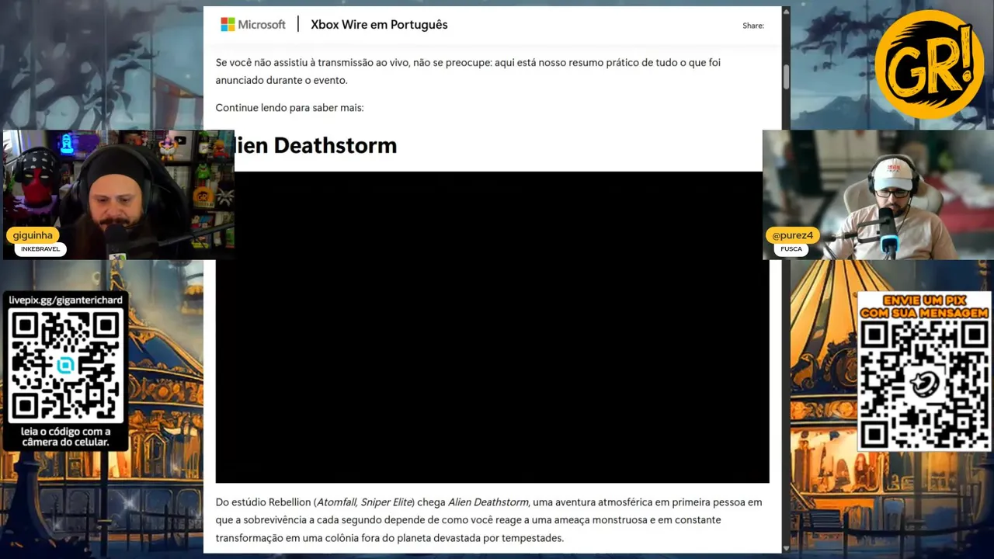Click scrollbar down arrow at bottom

coord(786,547)
